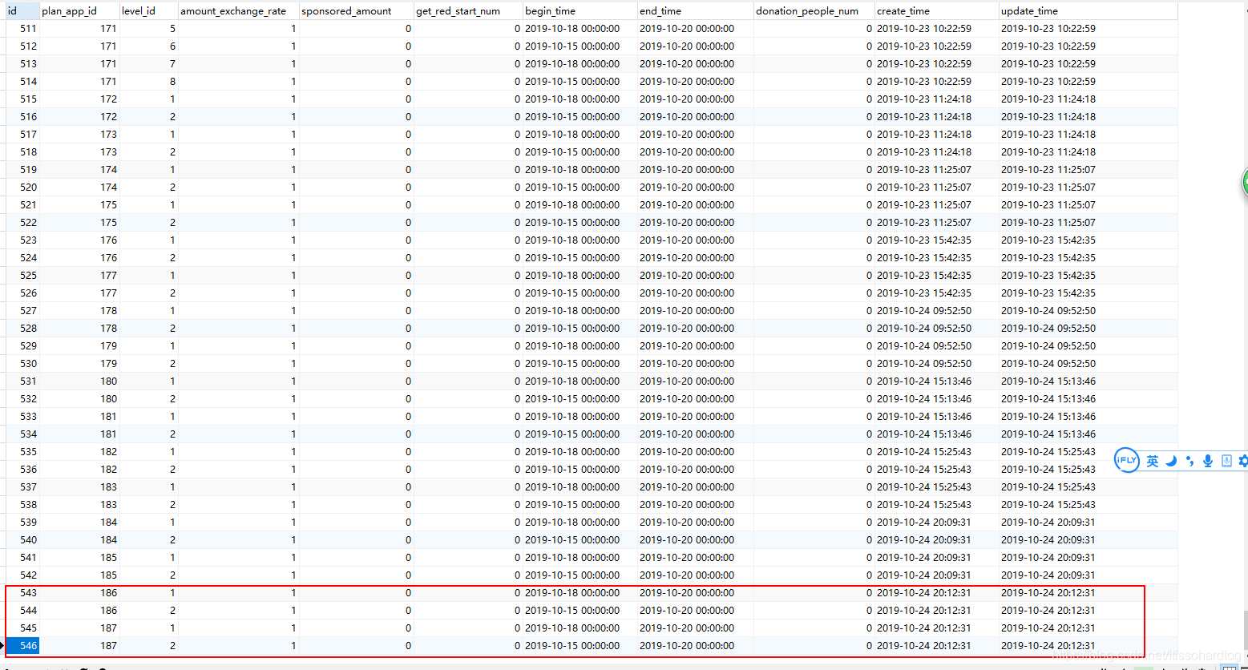Select the plan_app_id column header
The image size is (1248, 670).
79,11
